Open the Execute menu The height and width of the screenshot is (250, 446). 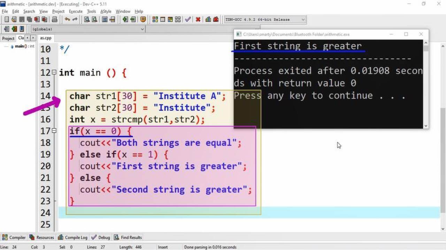click(x=76, y=11)
